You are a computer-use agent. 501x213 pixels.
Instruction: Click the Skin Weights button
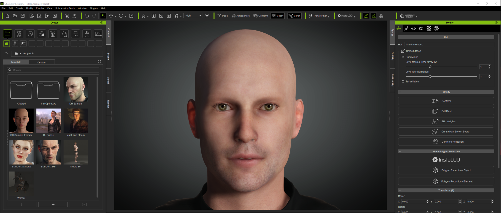point(446,121)
